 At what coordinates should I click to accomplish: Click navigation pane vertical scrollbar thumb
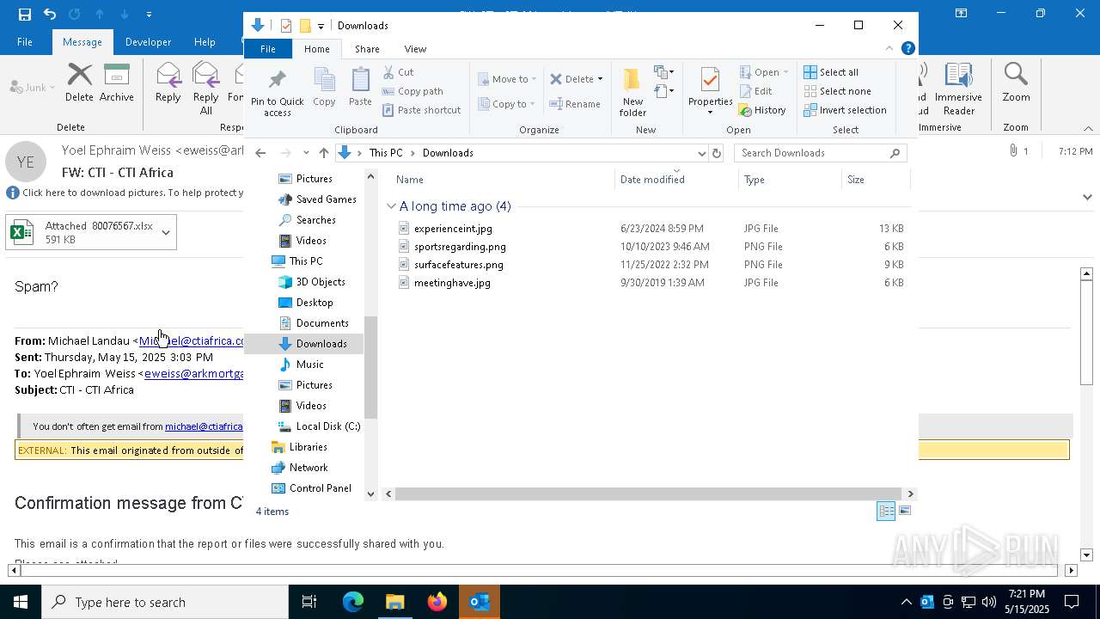tap(371, 367)
